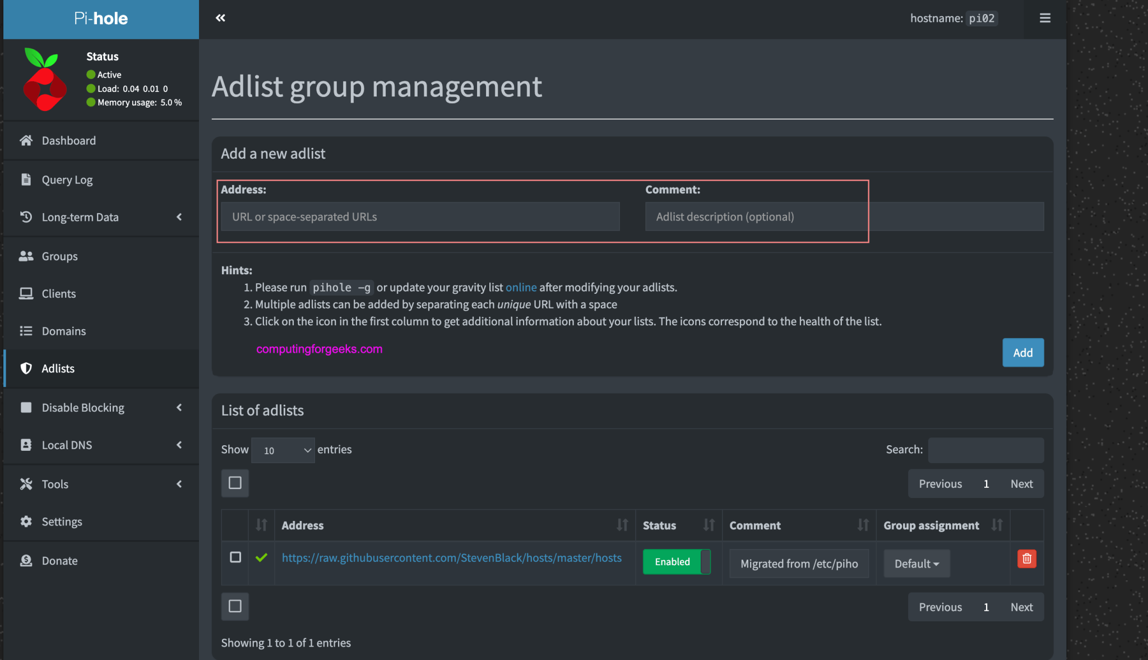Check the StevenBlack adlist row checkbox
1148x660 pixels.
click(235, 557)
